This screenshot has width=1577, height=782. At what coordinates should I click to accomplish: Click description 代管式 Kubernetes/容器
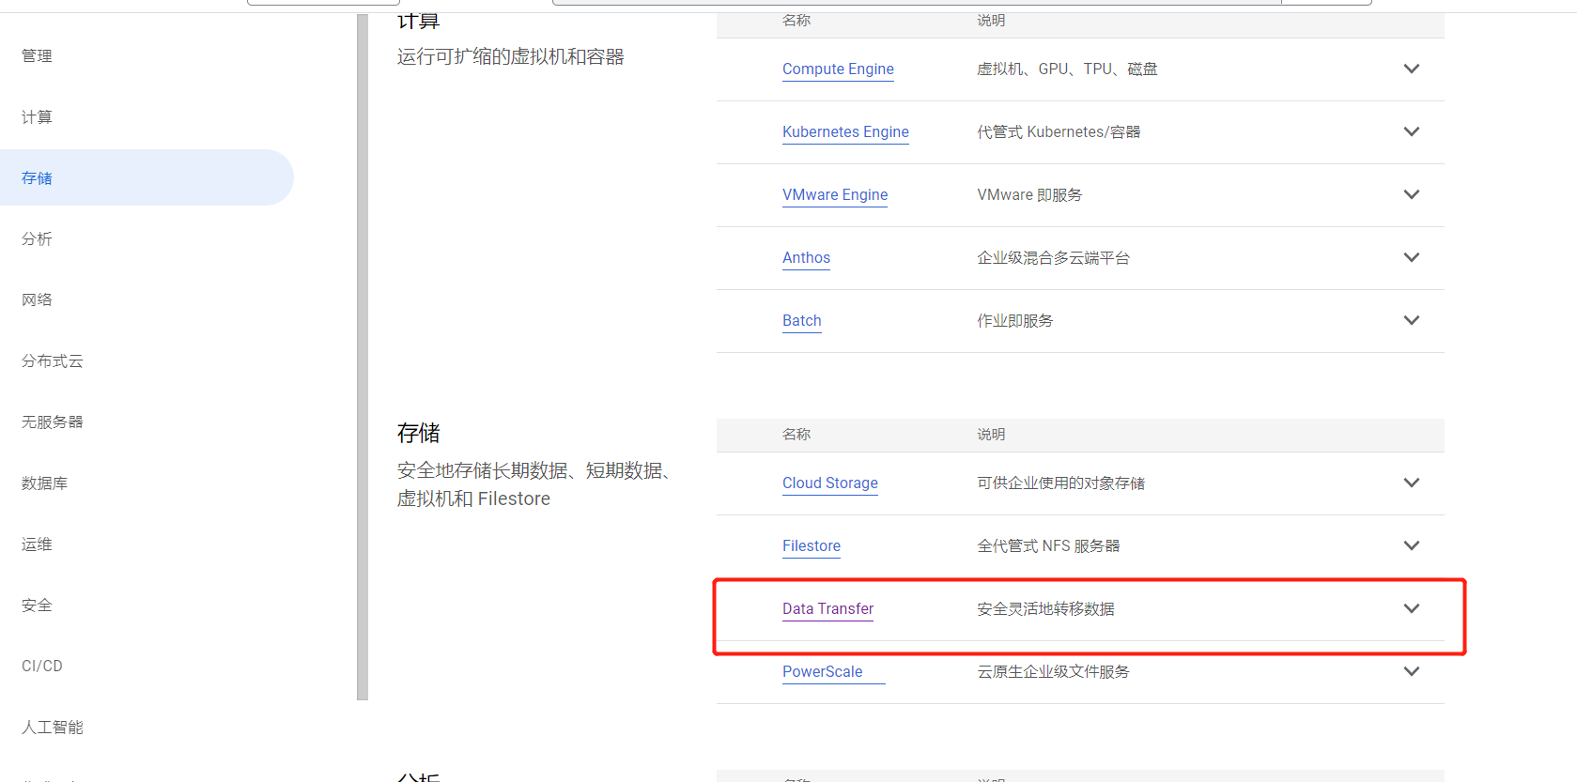coord(1059,131)
